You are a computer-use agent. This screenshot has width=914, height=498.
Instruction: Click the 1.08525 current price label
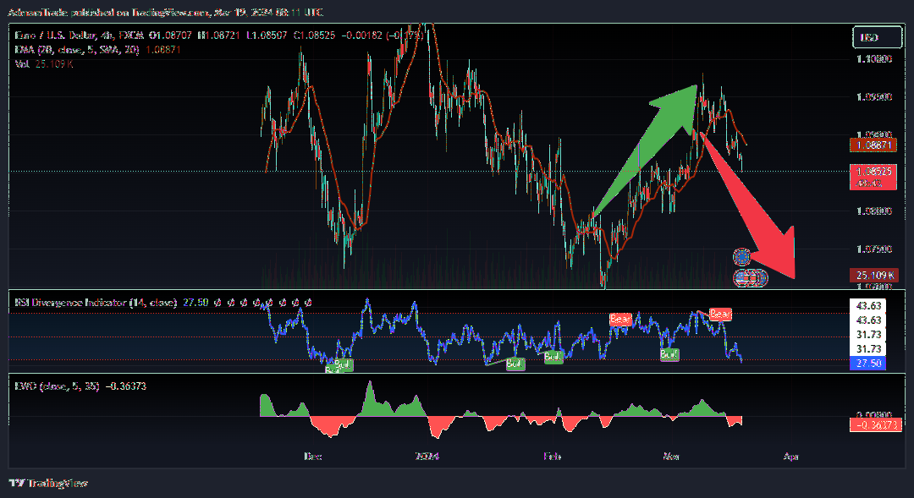873,177
